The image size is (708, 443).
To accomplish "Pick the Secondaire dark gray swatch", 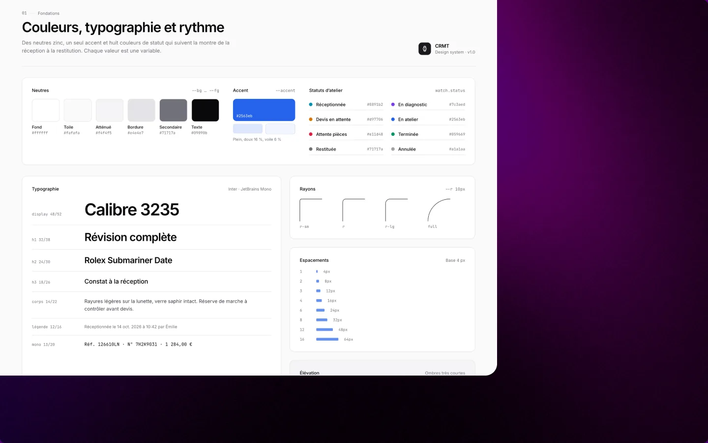I will [173, 110].
